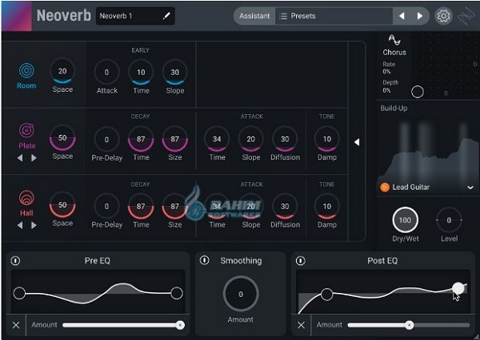
Task: Collapse the side panel with arrow
Action: pyautogui.click(x=357, y=142)
